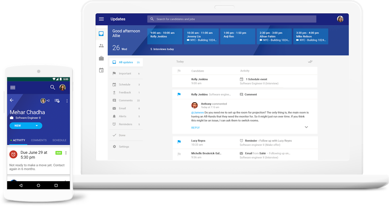Click REPLY under Anthony's comment
Screen dimensions: 389x213
[x=196, y=128]
